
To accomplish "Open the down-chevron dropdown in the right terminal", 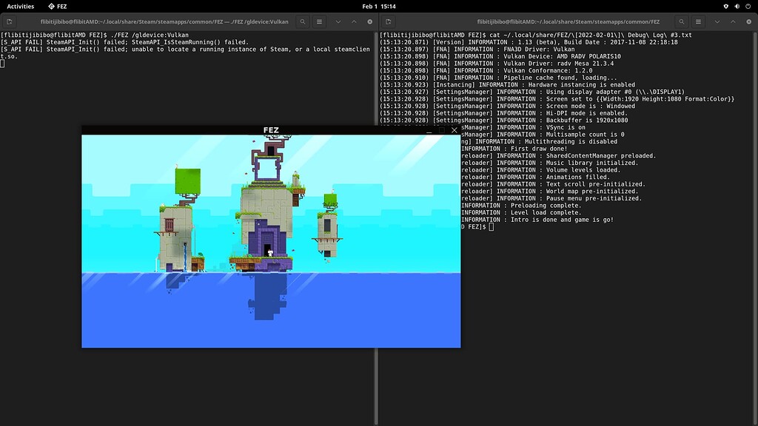I will click(718, 21).
